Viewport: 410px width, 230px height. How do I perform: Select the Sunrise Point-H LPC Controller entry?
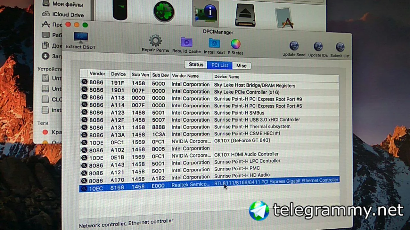click(x=209, y=163)
